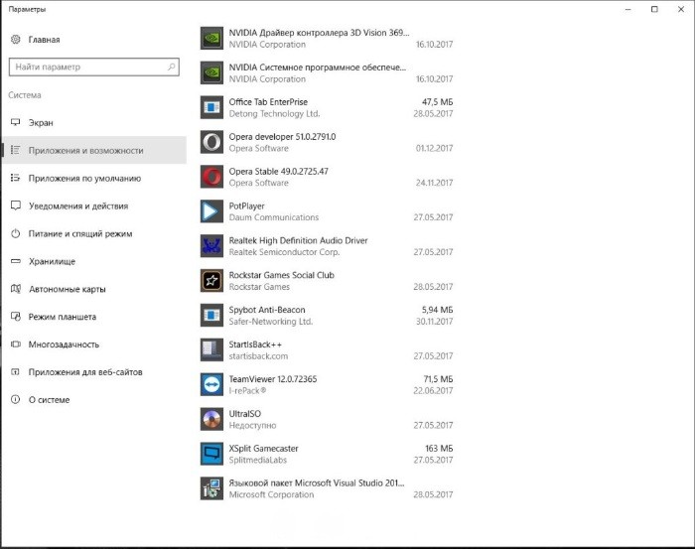Select the Office Tab EnterPrise name
The height and width of the screenshot is (549, 695).
[268, 102]
